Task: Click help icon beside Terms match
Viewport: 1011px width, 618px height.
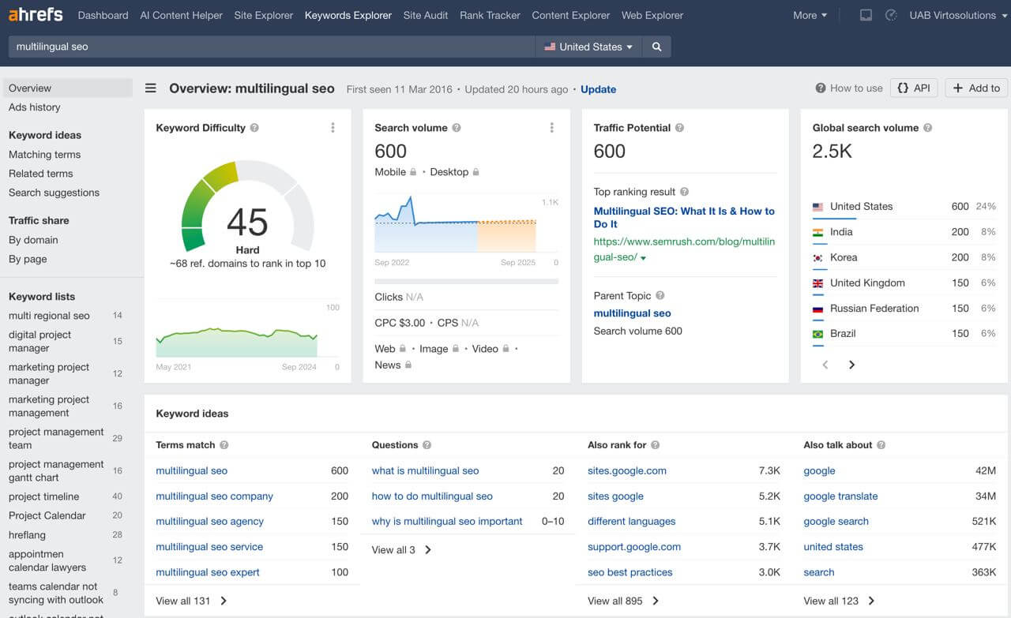Action: coord(224,445)
